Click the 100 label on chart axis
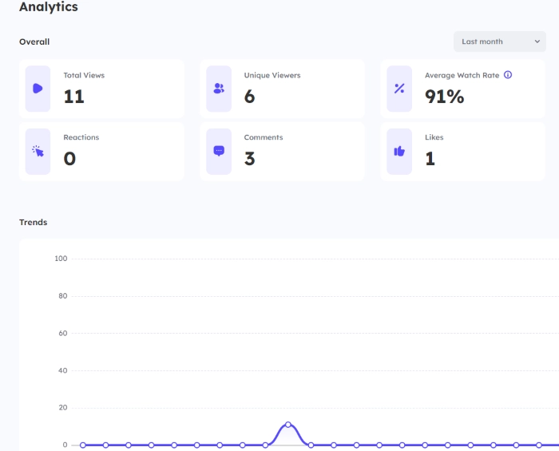Viewport: 559px width, 451px height. [x=61, y=259]
